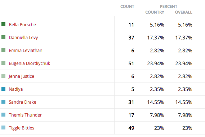Select the Themis Thunder link

tap(25, 115)
